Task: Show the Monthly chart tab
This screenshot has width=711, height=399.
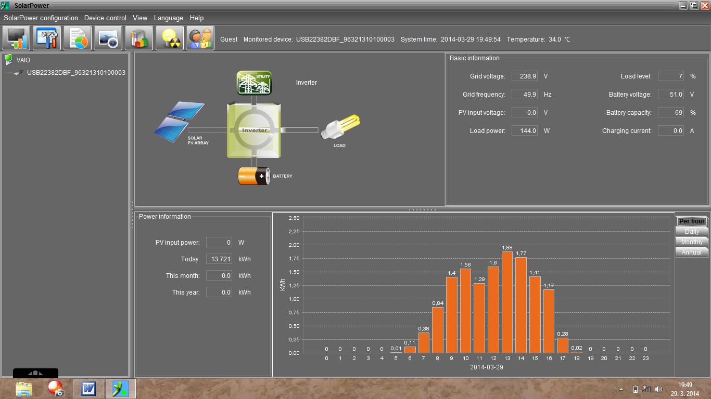Action: tap(691, 242)
